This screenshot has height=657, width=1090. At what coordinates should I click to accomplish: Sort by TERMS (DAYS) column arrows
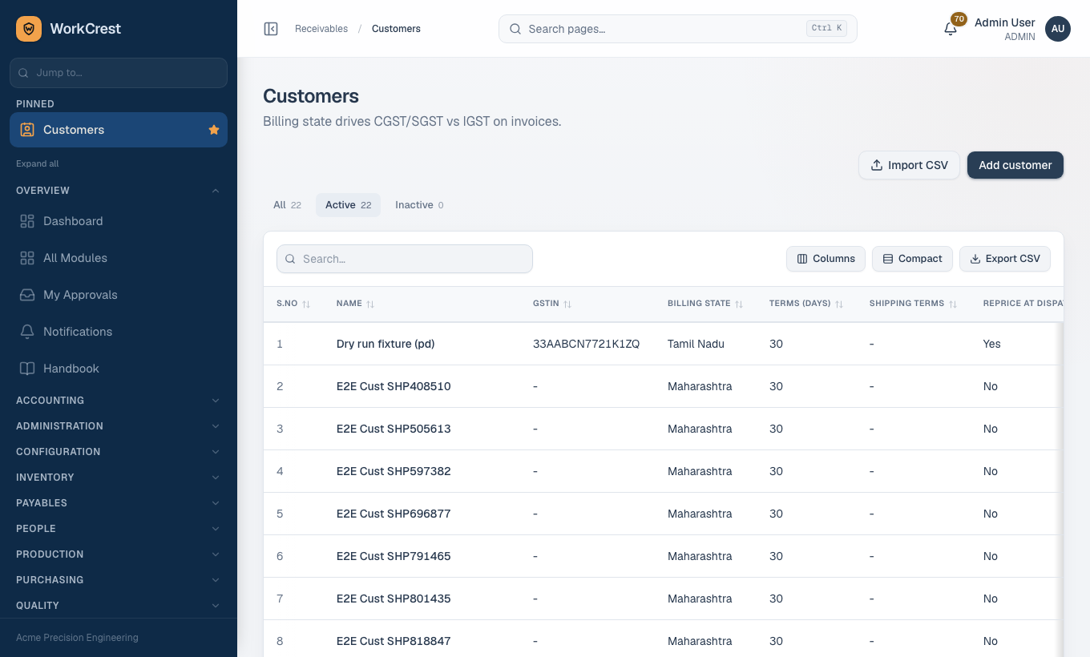[839, 304]
